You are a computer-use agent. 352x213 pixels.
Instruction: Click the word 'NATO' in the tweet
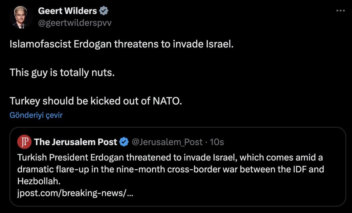tap(167, 101)
